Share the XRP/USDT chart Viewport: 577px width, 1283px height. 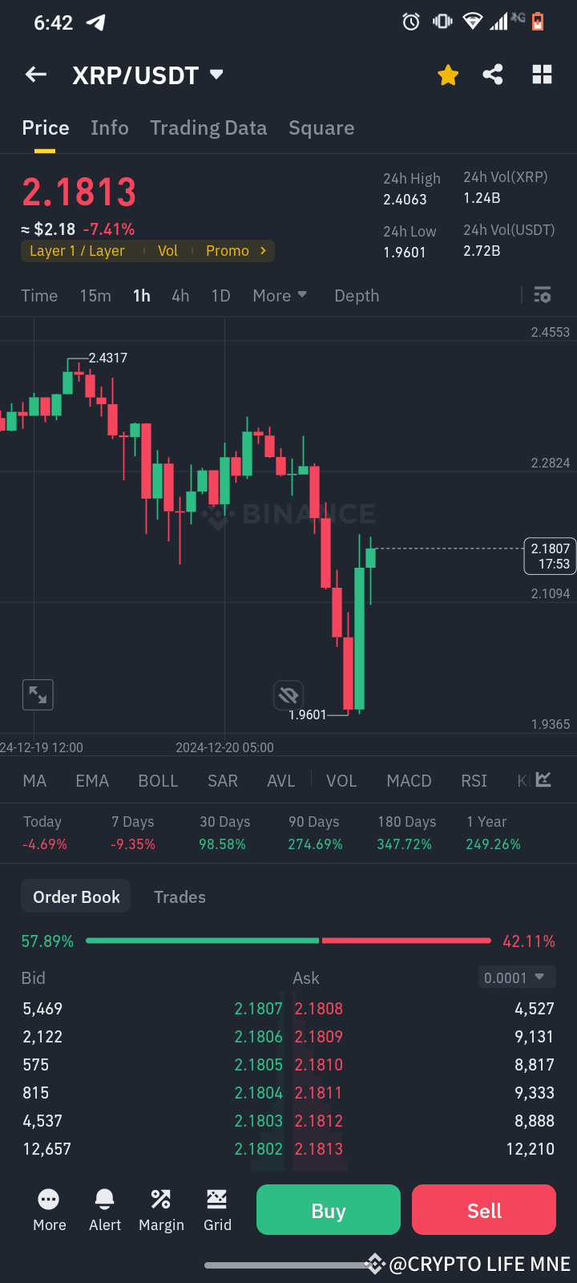point(492,74)
